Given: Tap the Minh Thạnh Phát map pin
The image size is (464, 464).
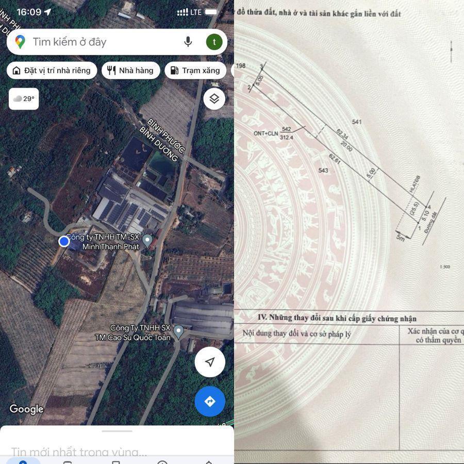Looking at the screenshot, I should (x=147, y=240).
